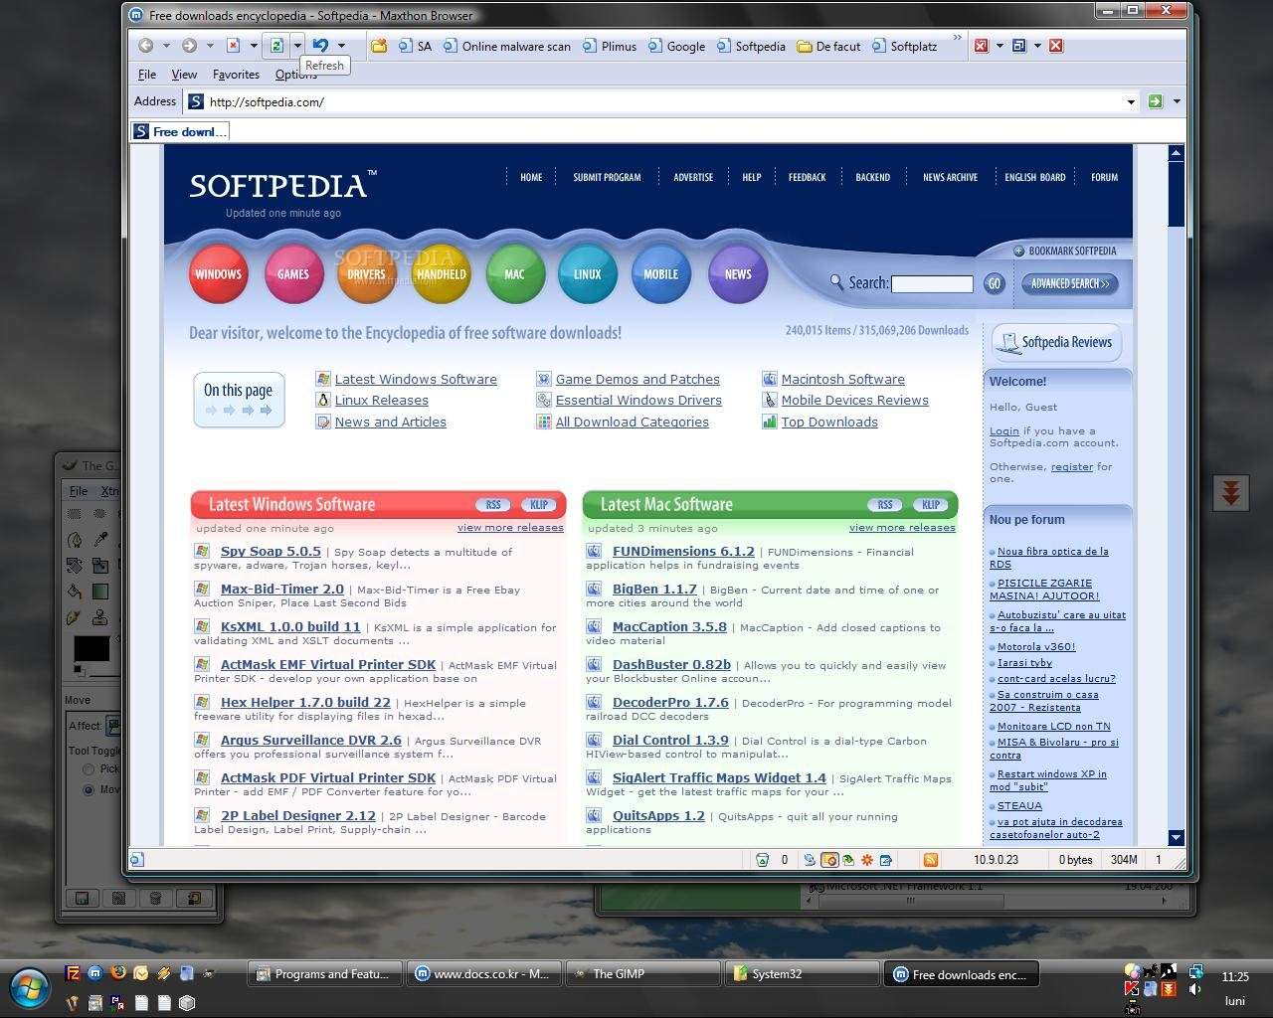Viewport: 1273px width, 1018px height.
Task: Launch FileZilla from the quick launch bar
Action: point(73,973)
